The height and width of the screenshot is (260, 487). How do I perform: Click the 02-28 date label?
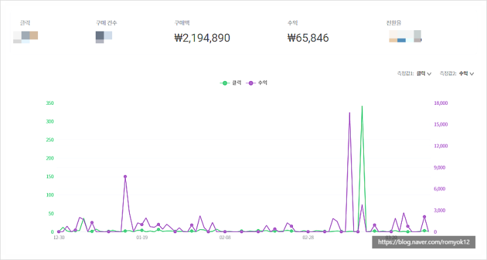(308, 238)
